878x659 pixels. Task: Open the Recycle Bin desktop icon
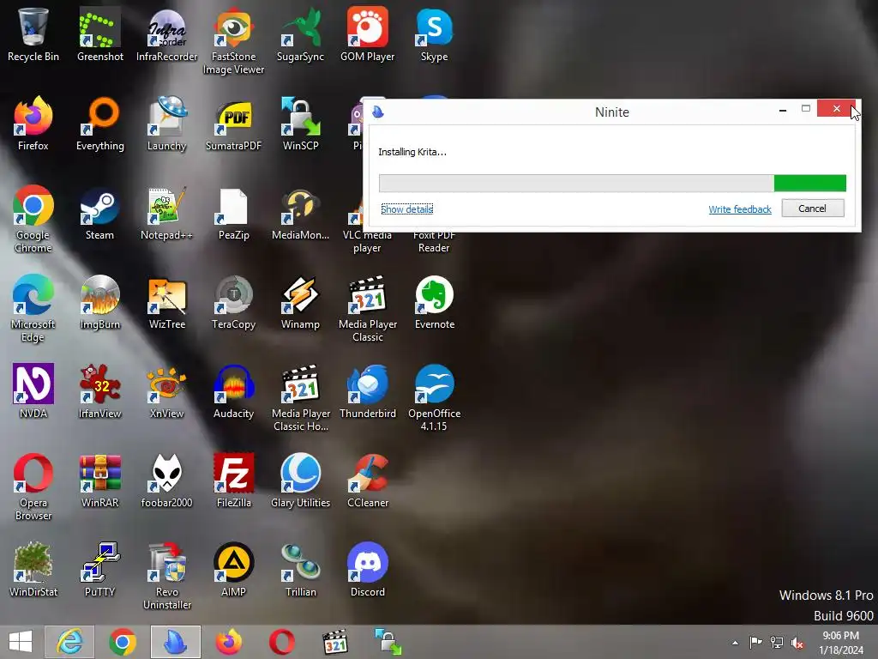(33, 34)
